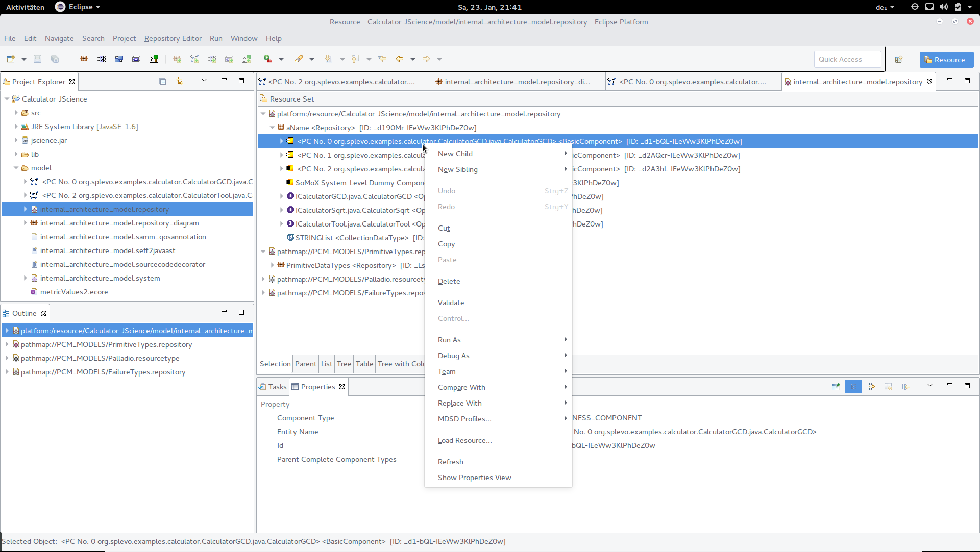
Task: Click the Back navigation arrow icon
Action: pyautogui.click(x=400, y=59)
